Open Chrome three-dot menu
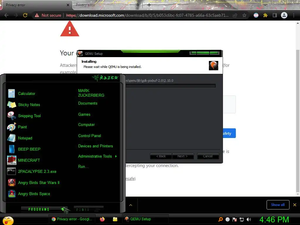Screen dimensions: 300x225 pos(294,15)
